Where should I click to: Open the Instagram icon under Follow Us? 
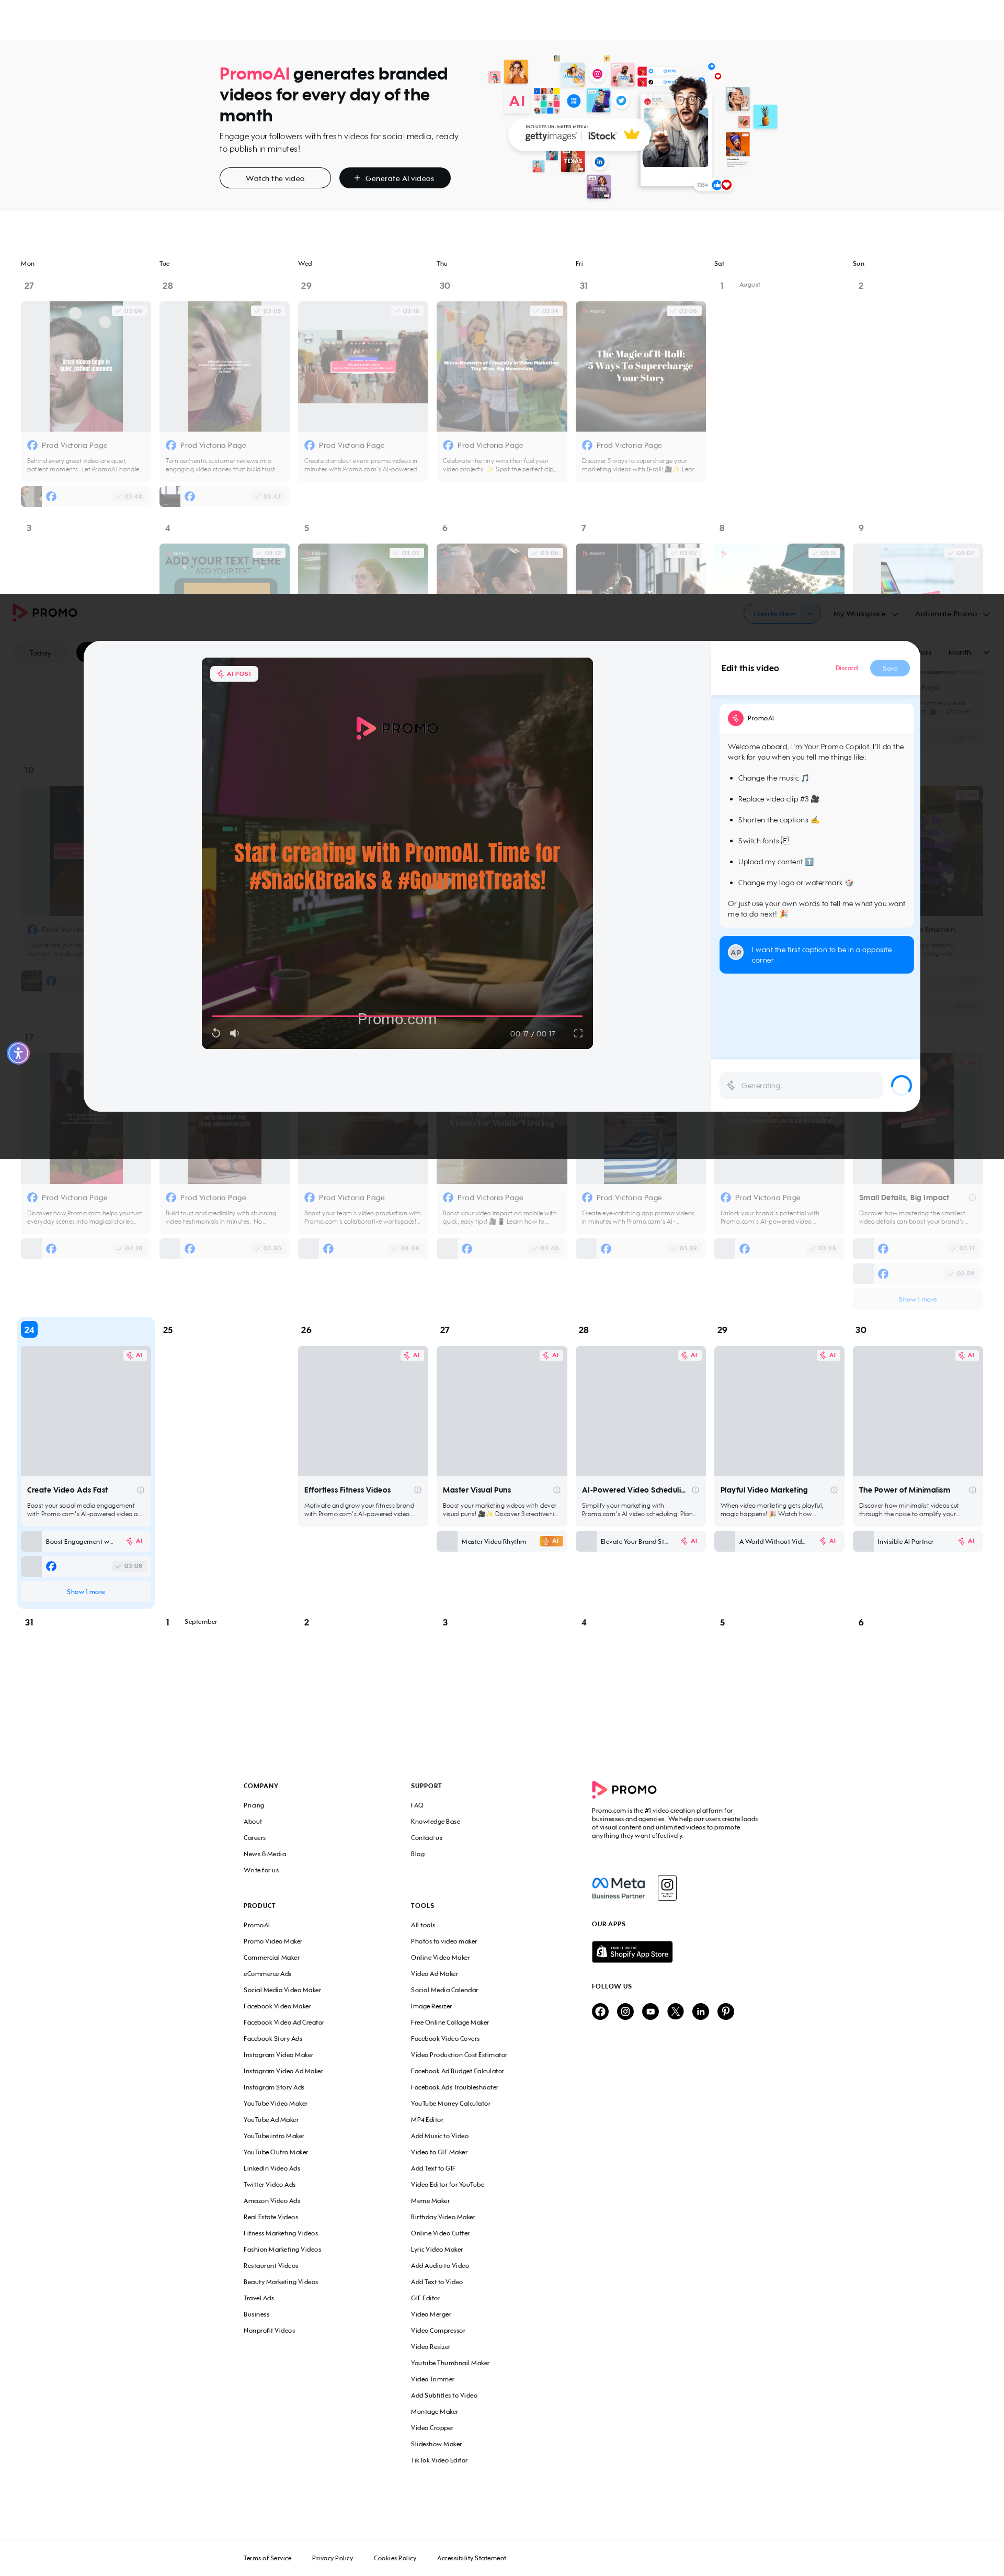(625, 2011)
